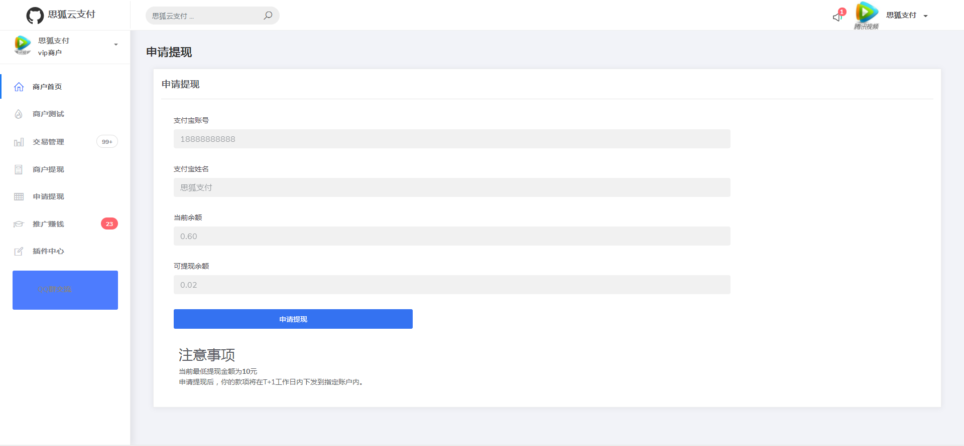Viewport: 964px width, 446px height.
Task: Click the top-right Tencent Video avatar
Action: (x=867, y=14)
